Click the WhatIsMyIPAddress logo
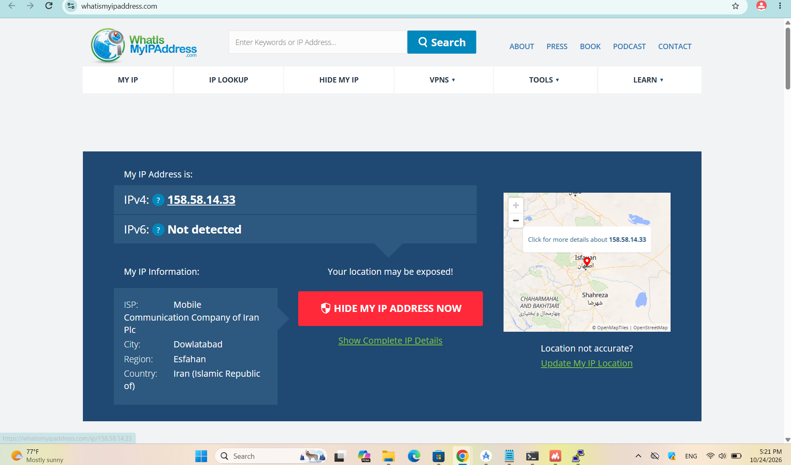 (144, 45)
